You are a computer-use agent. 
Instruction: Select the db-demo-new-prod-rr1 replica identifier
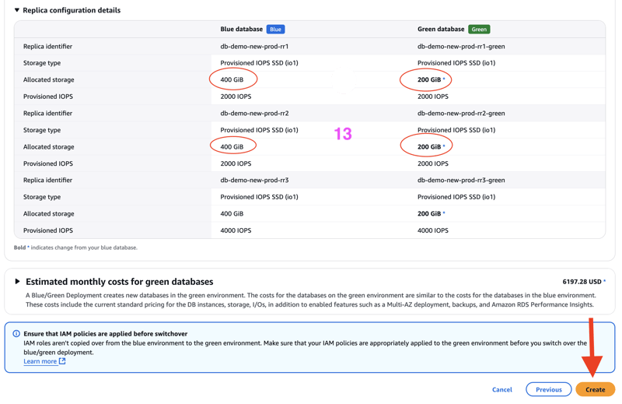pos(254,47)
